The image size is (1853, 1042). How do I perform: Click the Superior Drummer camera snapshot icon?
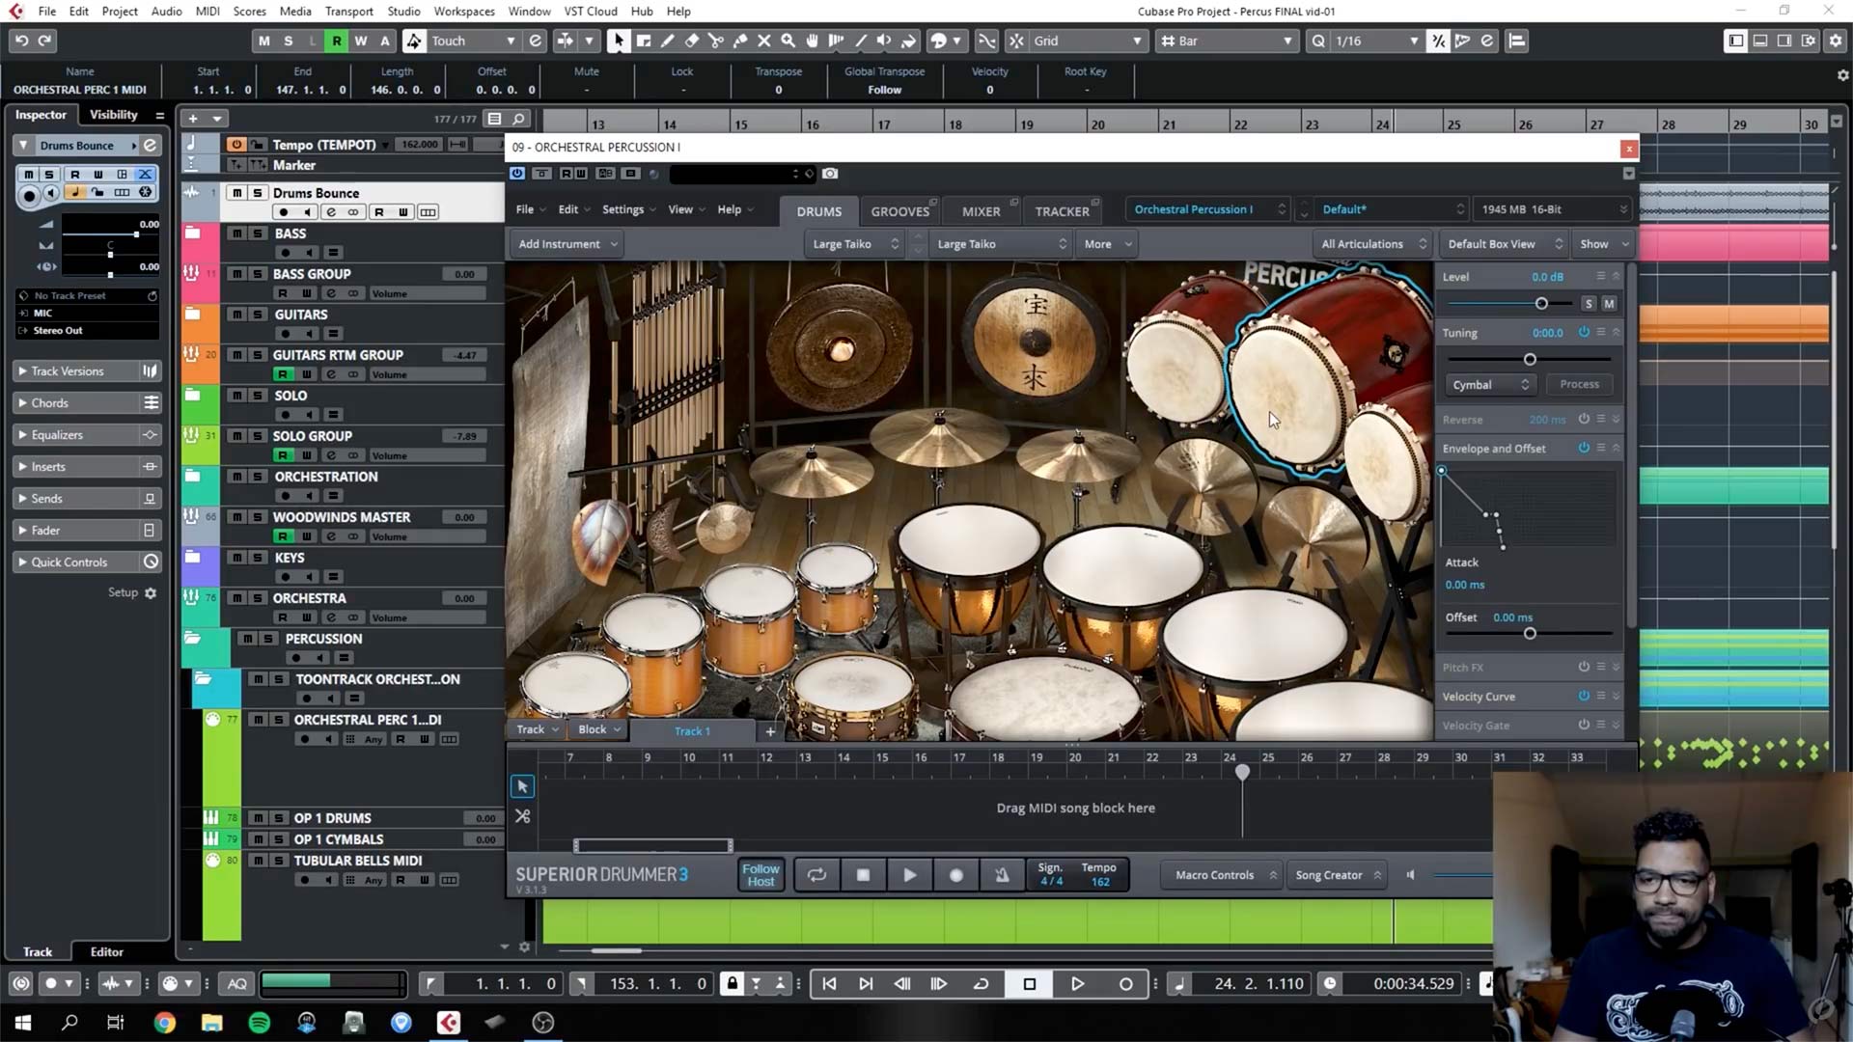click(830, 174)
